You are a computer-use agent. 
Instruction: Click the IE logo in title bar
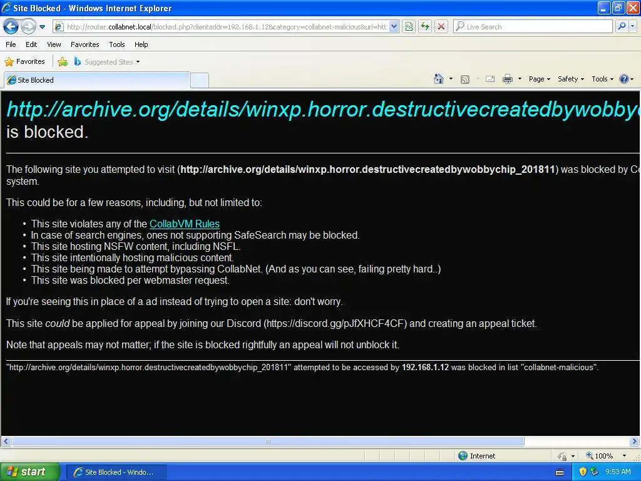6,8
